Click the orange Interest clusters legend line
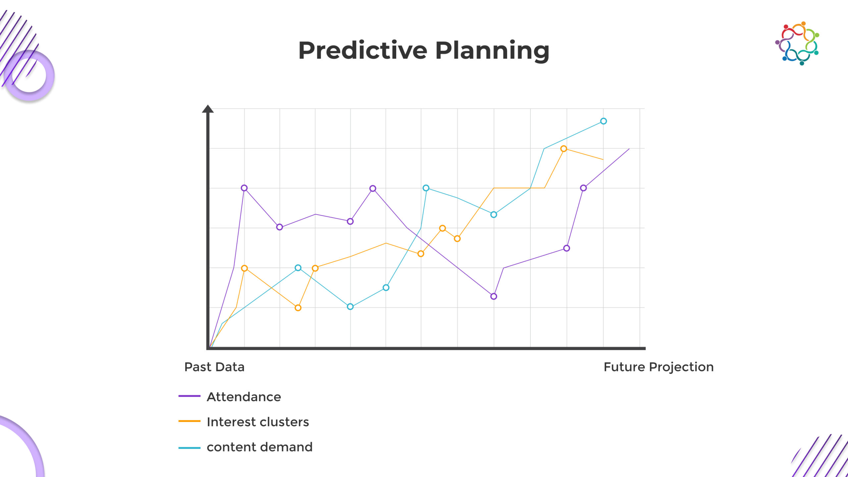This screenshot has width=848, height=477. [x=189, y=421]
